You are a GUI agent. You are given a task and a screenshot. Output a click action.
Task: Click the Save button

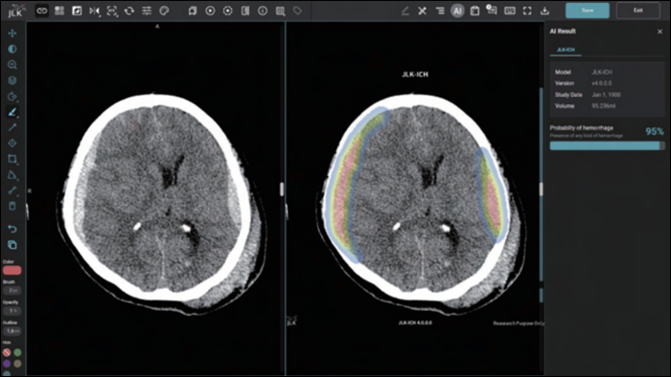588,11
